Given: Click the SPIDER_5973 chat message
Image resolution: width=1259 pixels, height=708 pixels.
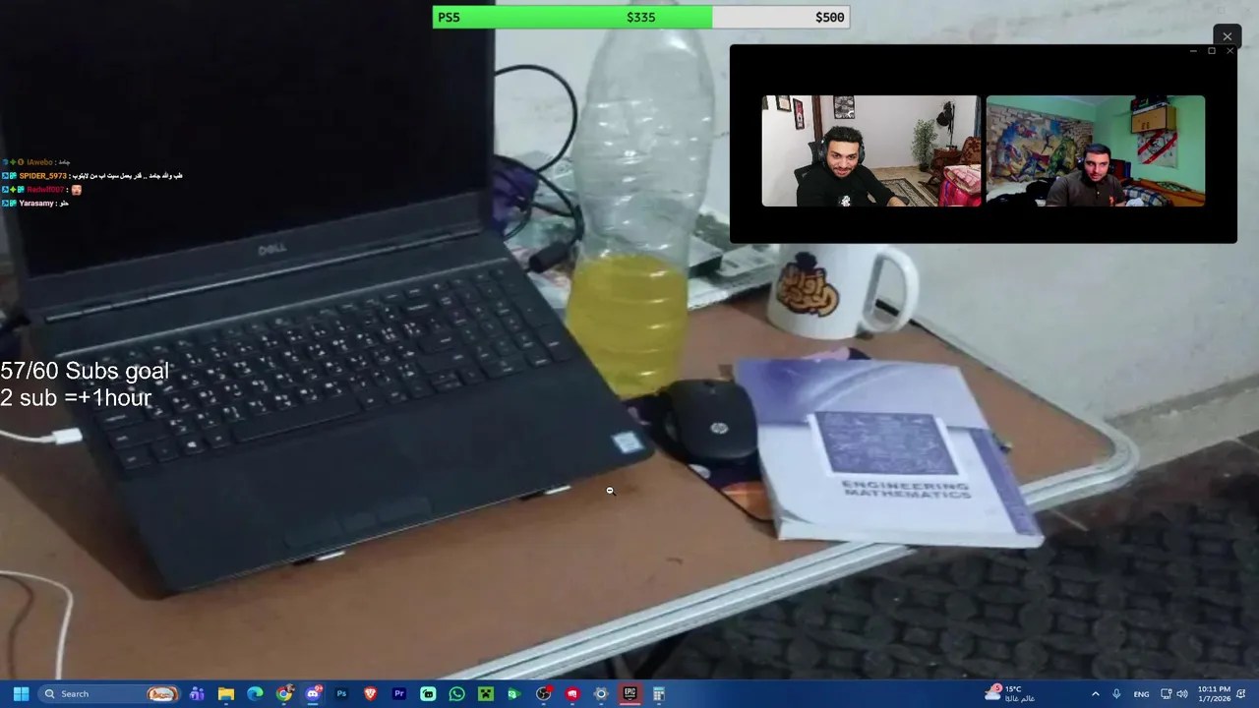Looking at the screenshot, I should 92,176.
